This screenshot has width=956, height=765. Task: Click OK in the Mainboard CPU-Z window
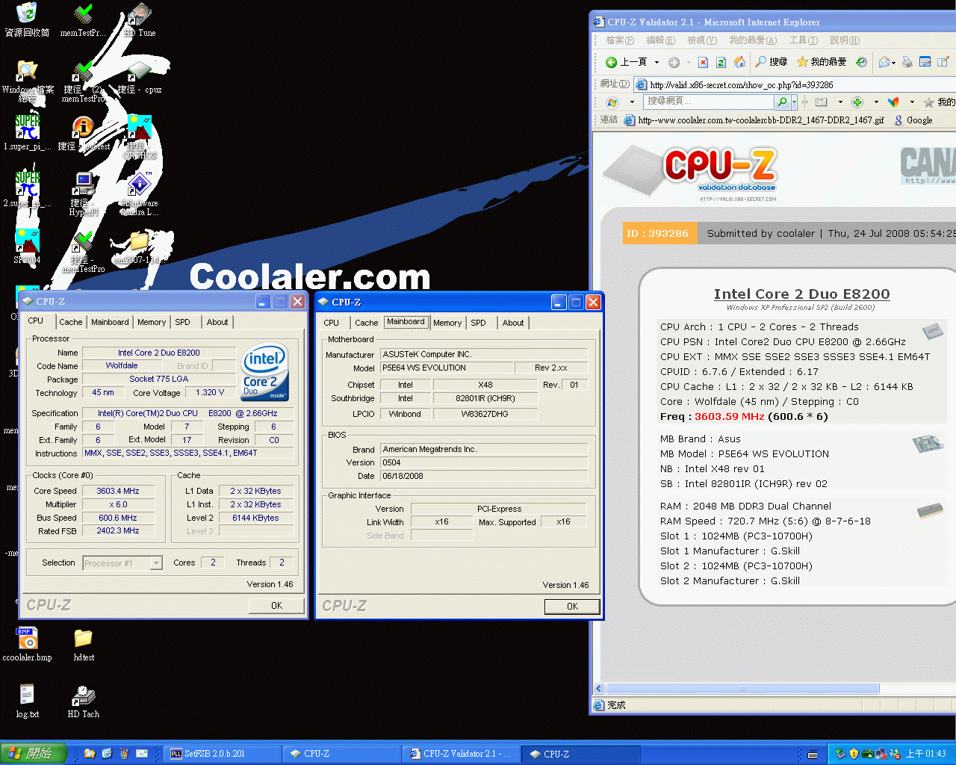click(x=572, y=607)
